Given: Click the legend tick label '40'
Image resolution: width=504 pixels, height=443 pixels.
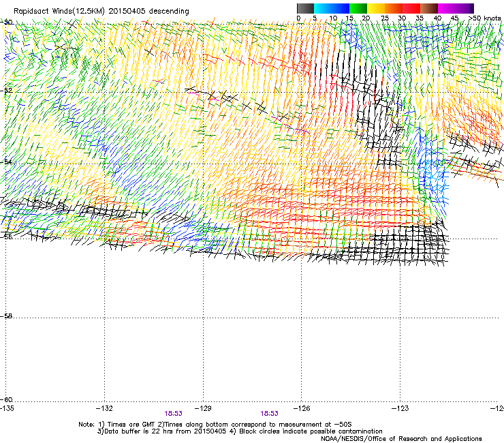Looking at the screenshot, I should pos(437,18).
